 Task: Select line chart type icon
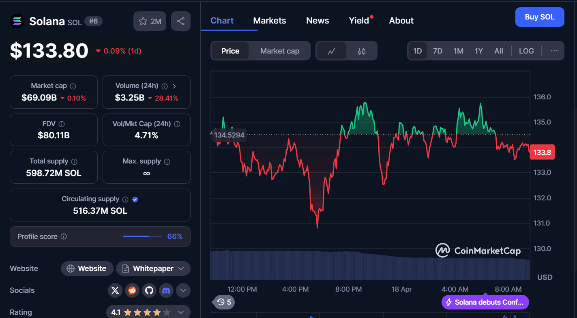(x=331, y=51)
